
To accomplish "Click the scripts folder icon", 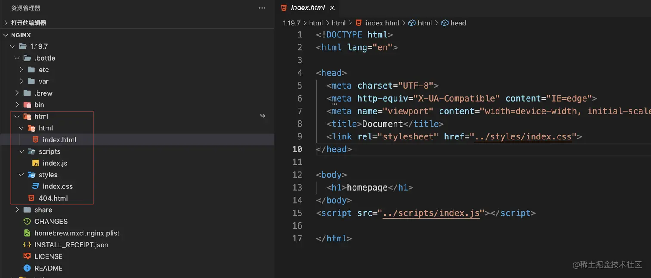I will (x=31, y=151).
